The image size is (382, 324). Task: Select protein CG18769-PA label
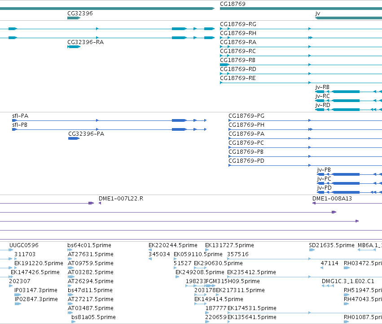246,134
